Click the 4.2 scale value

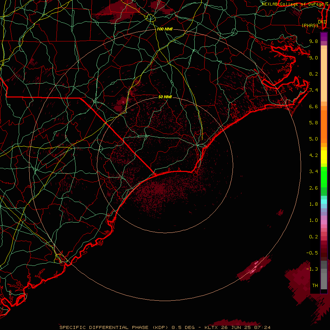313,155
